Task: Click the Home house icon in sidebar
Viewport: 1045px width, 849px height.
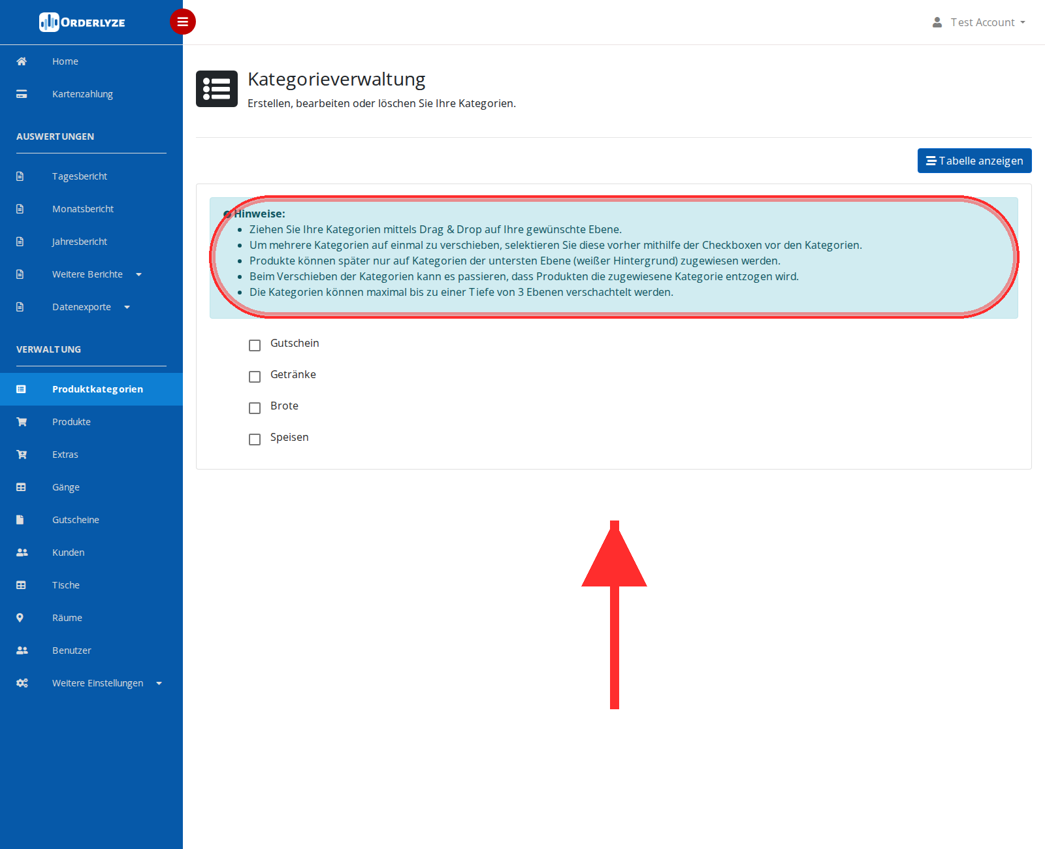Action: [22, 61]
